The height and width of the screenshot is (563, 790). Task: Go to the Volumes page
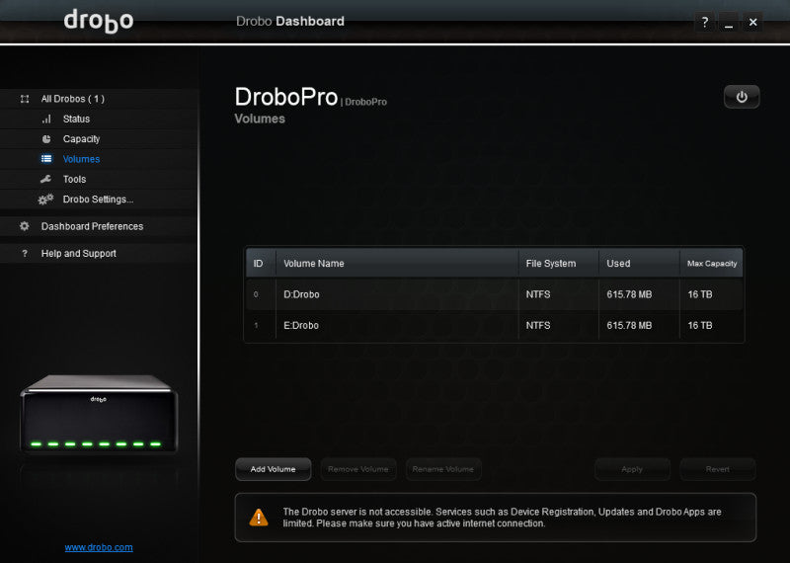[99, 159]
